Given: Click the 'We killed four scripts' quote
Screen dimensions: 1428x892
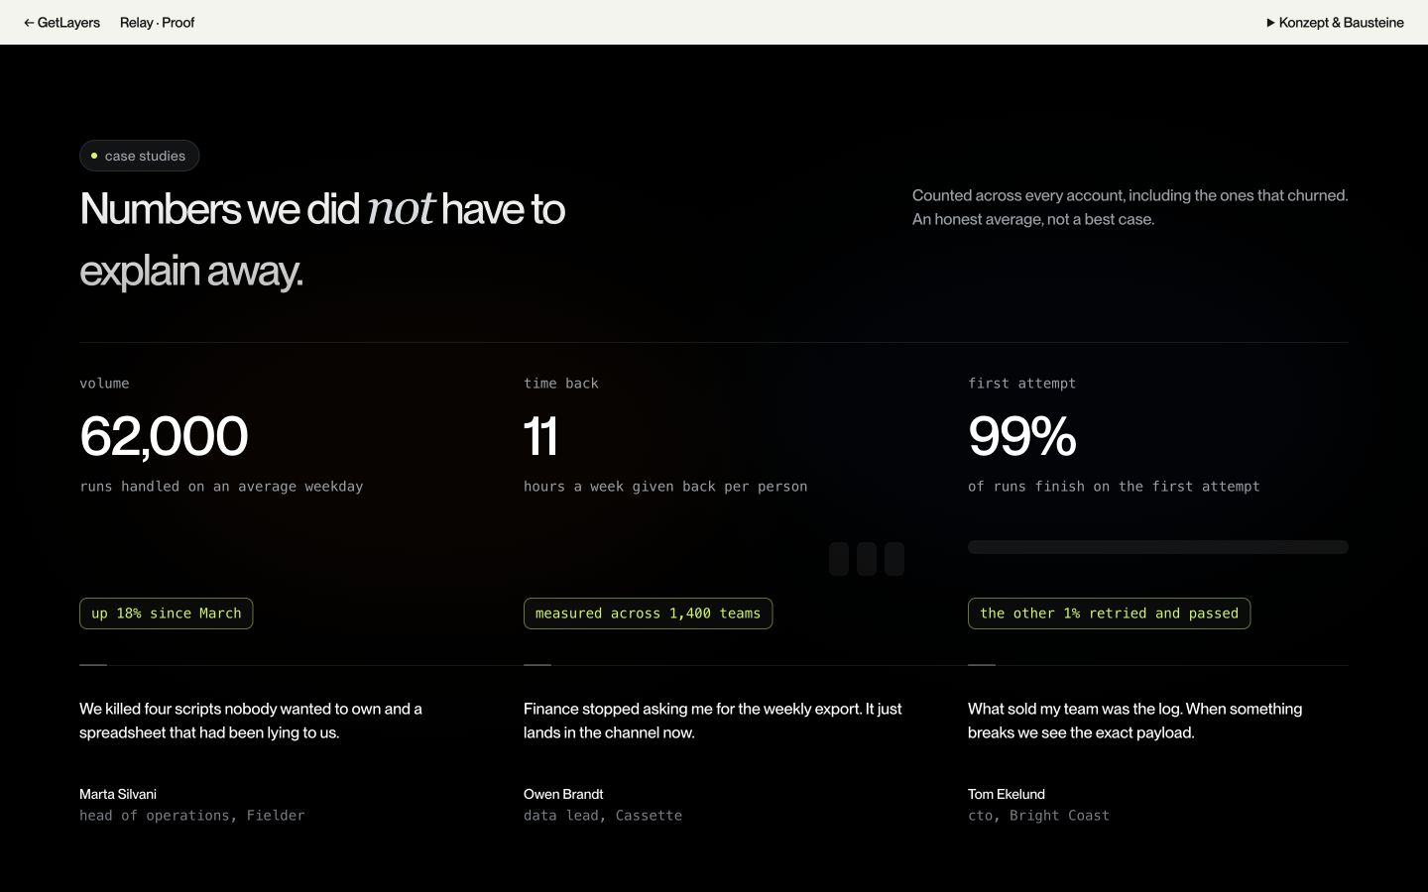Looking at the screenshot, I should 251,721.
